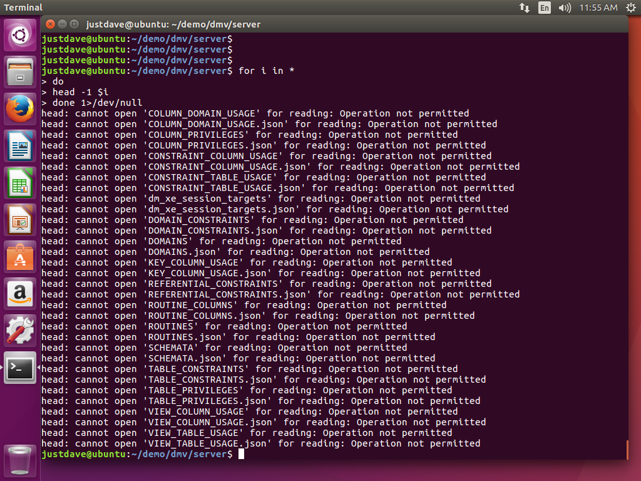Open the En keyboard layout menu
641x481 pixels.
(x=545, y=8)
